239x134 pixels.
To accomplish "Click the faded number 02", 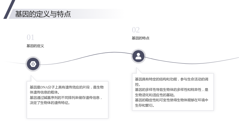I will (136, 30).
